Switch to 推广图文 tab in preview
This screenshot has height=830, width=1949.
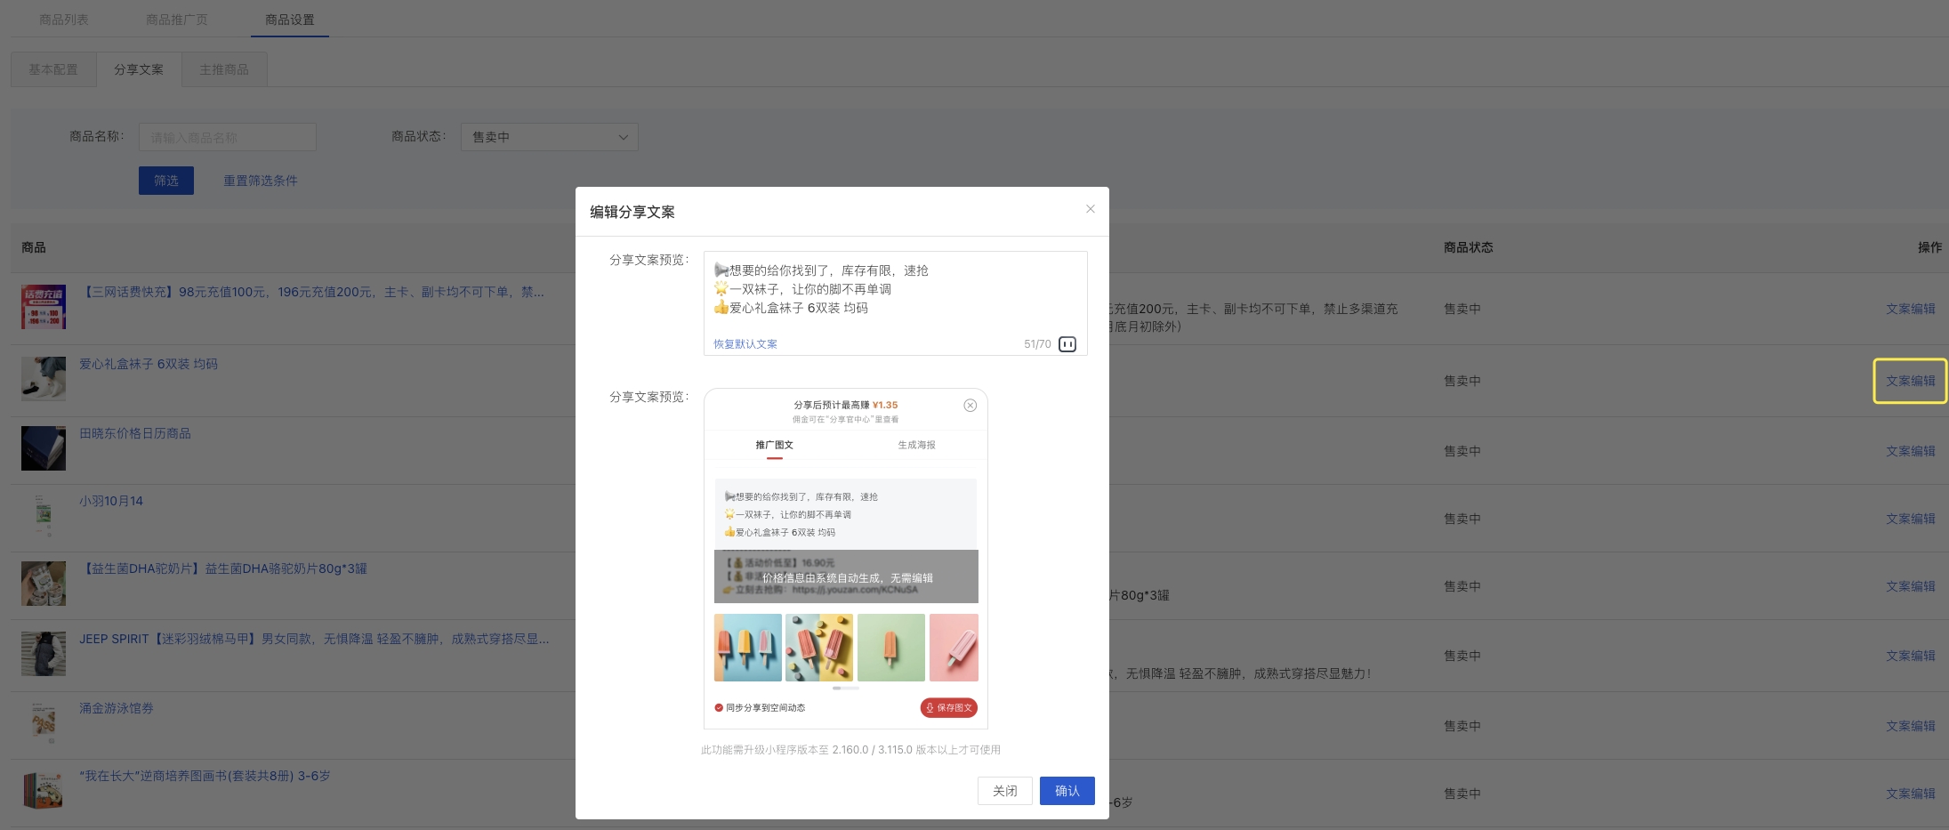tap(774, 445)
